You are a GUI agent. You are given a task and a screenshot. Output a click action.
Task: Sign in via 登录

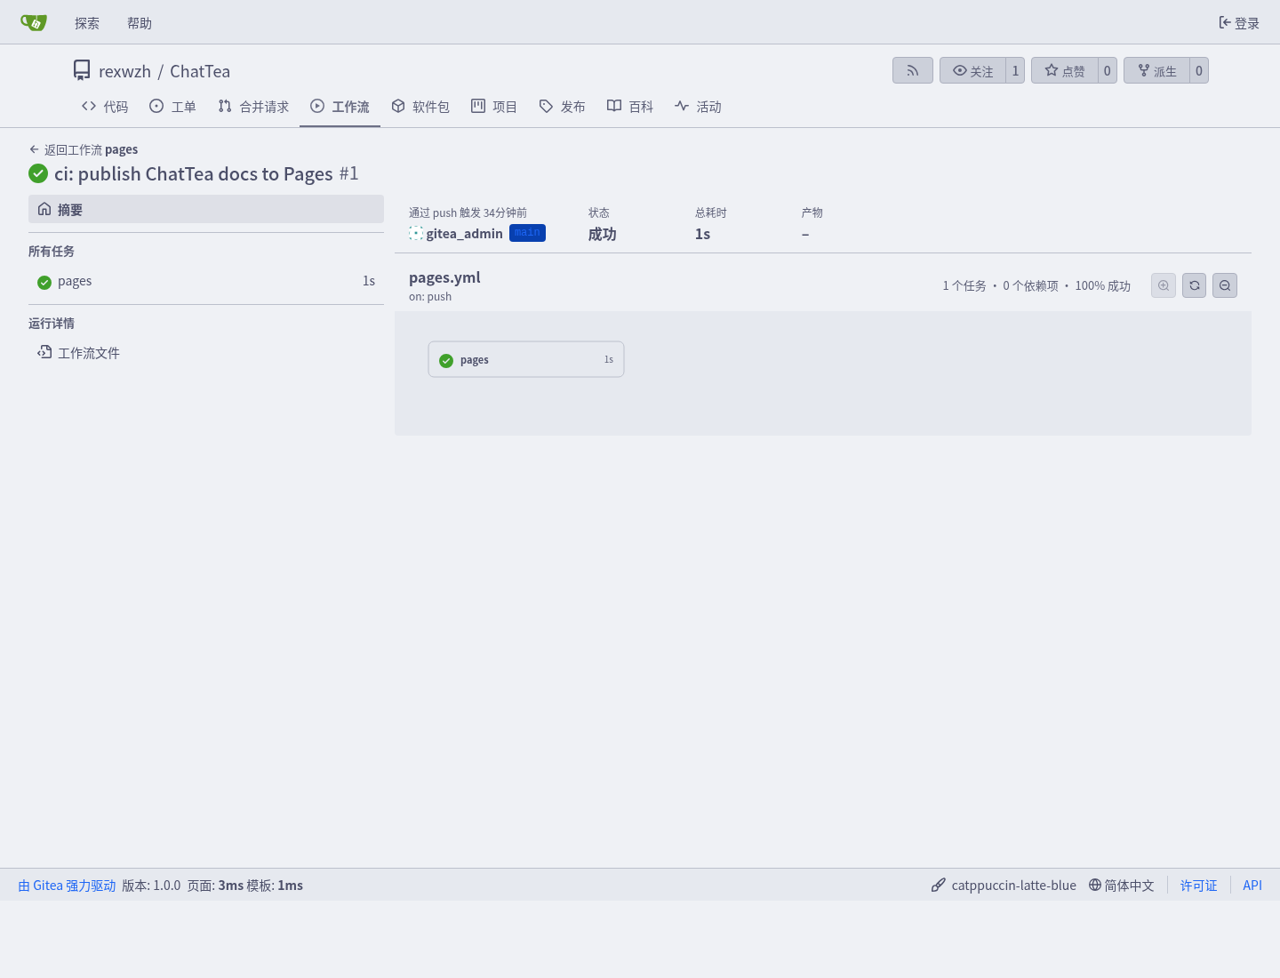[x=1239, y=23]
